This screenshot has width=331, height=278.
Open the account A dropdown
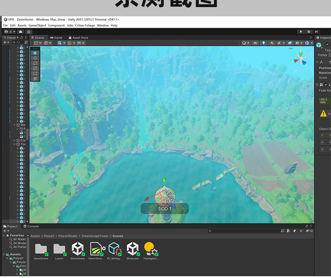coord(10,32)
